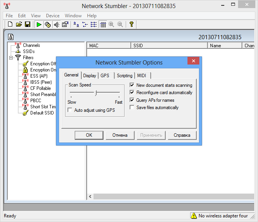Select the ESS (AP) filter

39,76
